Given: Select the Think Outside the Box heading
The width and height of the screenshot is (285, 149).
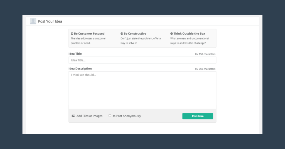Looking at the screenshot, I should [189, 34].
